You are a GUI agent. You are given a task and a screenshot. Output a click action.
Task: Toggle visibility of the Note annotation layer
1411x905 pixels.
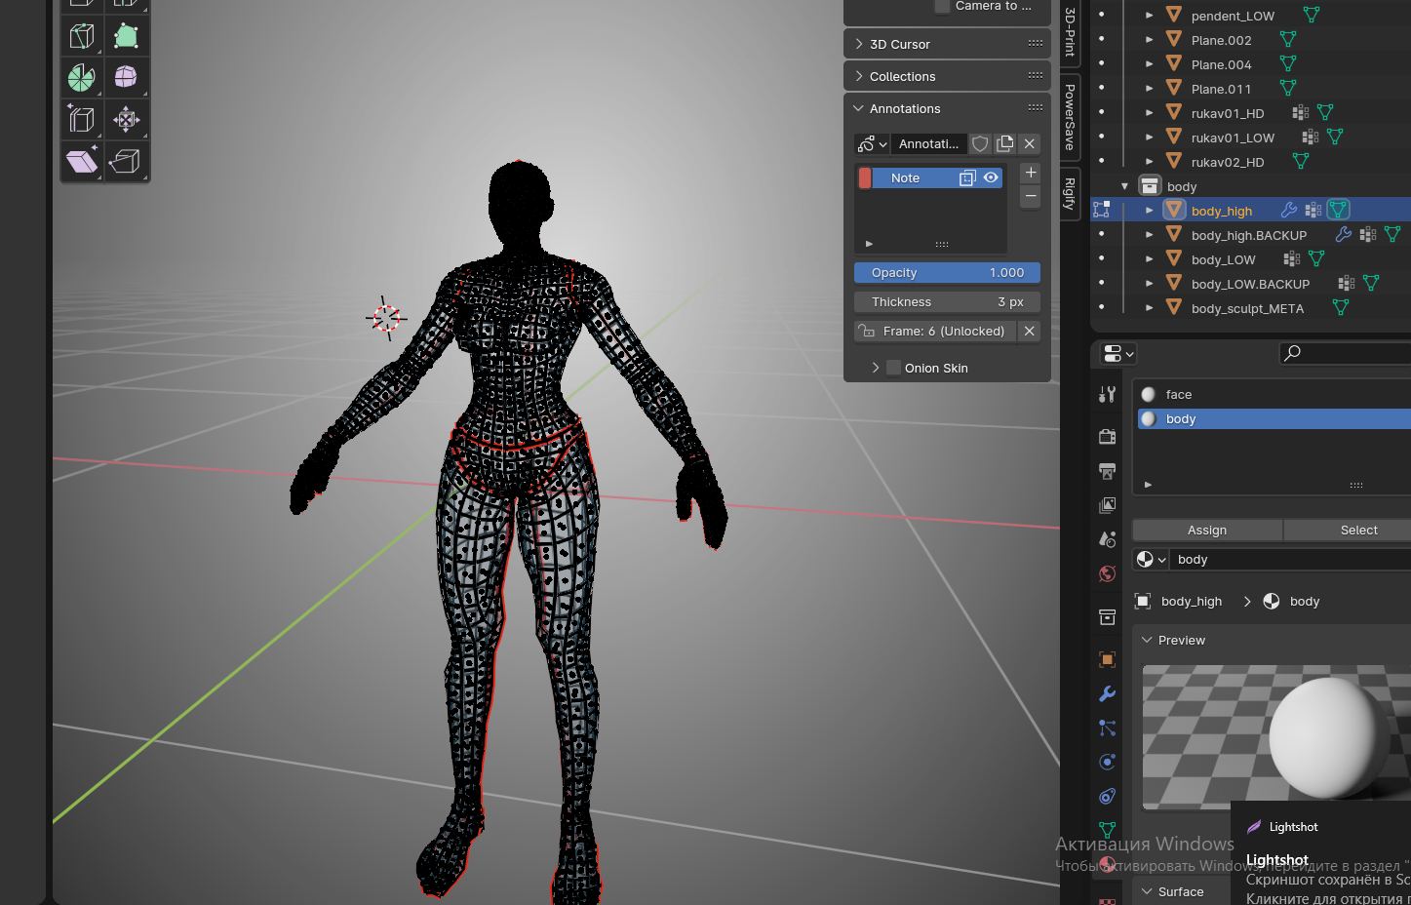(991, 177)
